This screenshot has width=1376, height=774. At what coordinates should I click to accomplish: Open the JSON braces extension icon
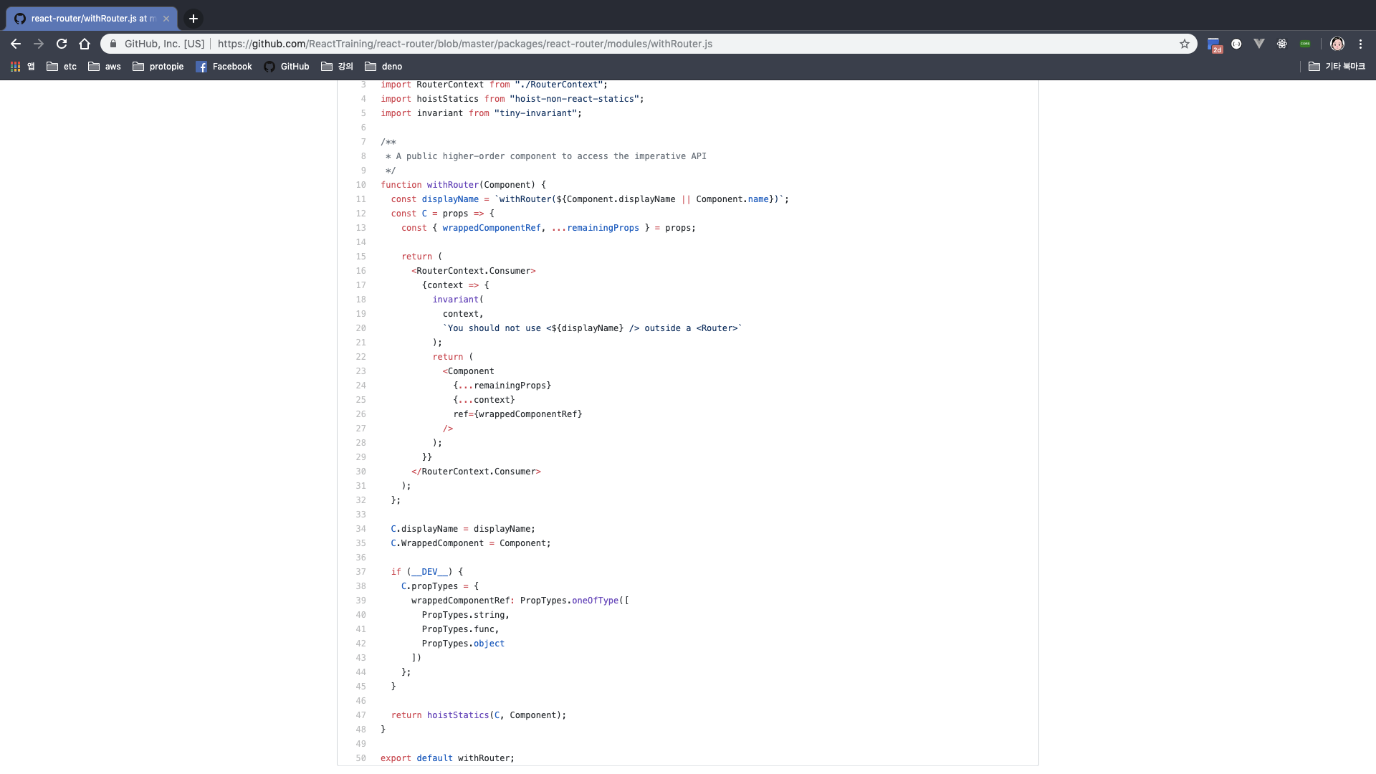1236,44
